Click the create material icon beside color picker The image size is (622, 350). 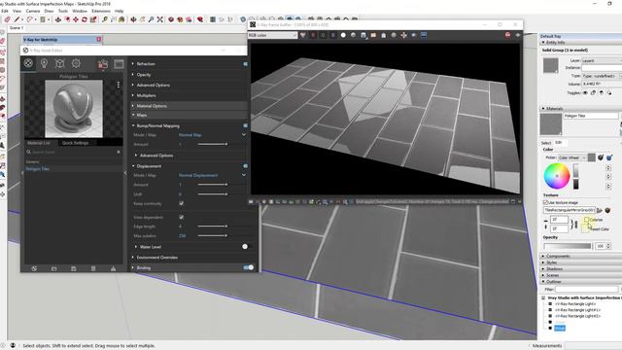pos(601,157)
